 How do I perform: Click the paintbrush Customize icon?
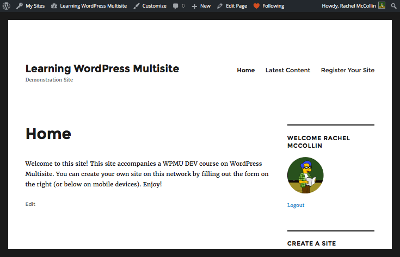pos(137,6)
